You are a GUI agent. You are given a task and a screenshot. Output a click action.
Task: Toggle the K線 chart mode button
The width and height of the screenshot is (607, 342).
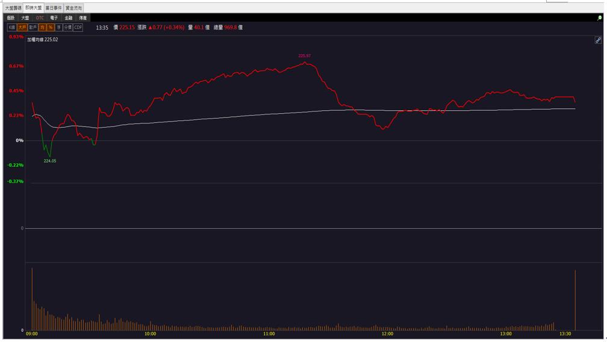[11, 28]
